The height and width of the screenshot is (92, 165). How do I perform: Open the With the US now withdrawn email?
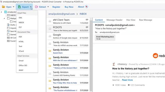click(x=68, y=59)
